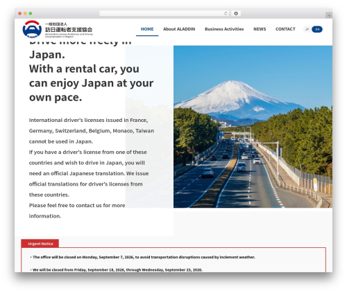The height and width of the screenshot is (293, 347).
Task: Open the CONTACT page
Action: pyautogui.click(x=285, y=29)
